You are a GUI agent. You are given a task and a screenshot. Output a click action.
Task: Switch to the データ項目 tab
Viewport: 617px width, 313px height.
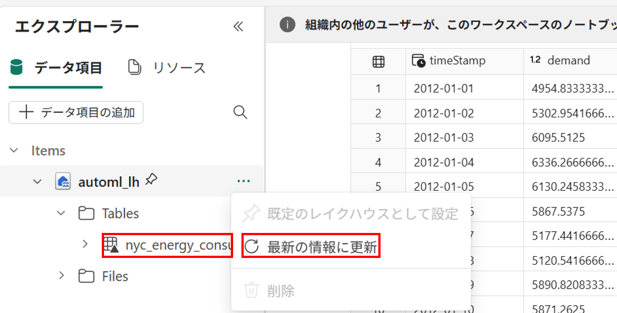click(56, 68)
